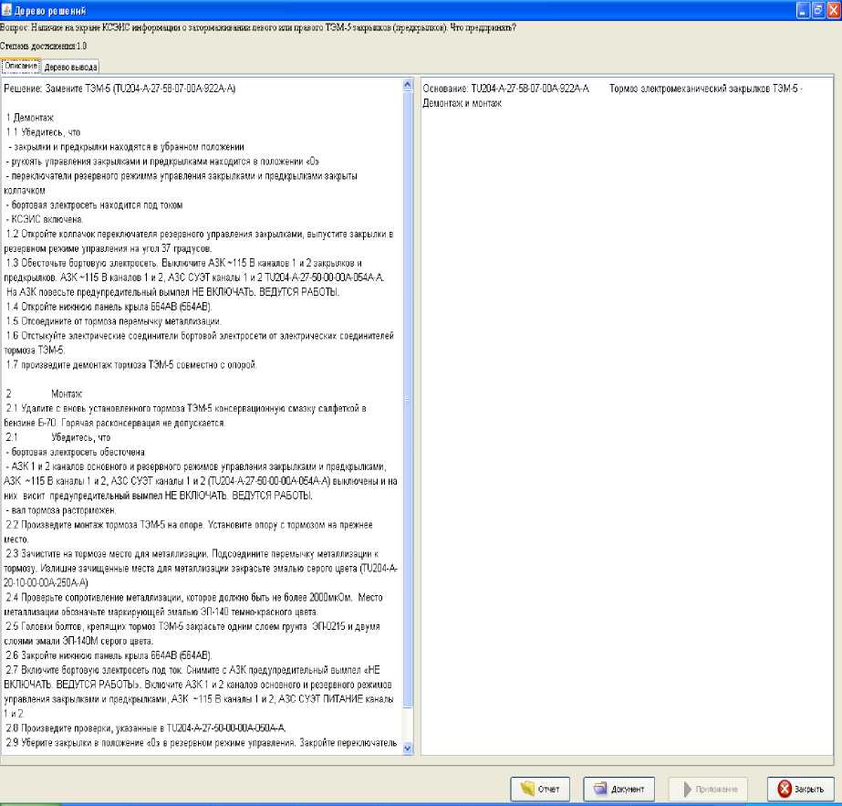Viewport: 842px width, 806px height.
Task: Click step '2.7 Включите бортовую электросеть под ток'
Action: point(199,692)
